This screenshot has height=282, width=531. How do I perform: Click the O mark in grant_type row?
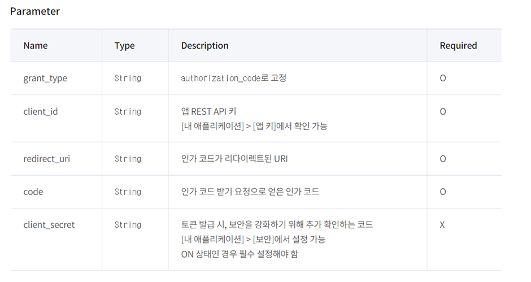[443, 79]
